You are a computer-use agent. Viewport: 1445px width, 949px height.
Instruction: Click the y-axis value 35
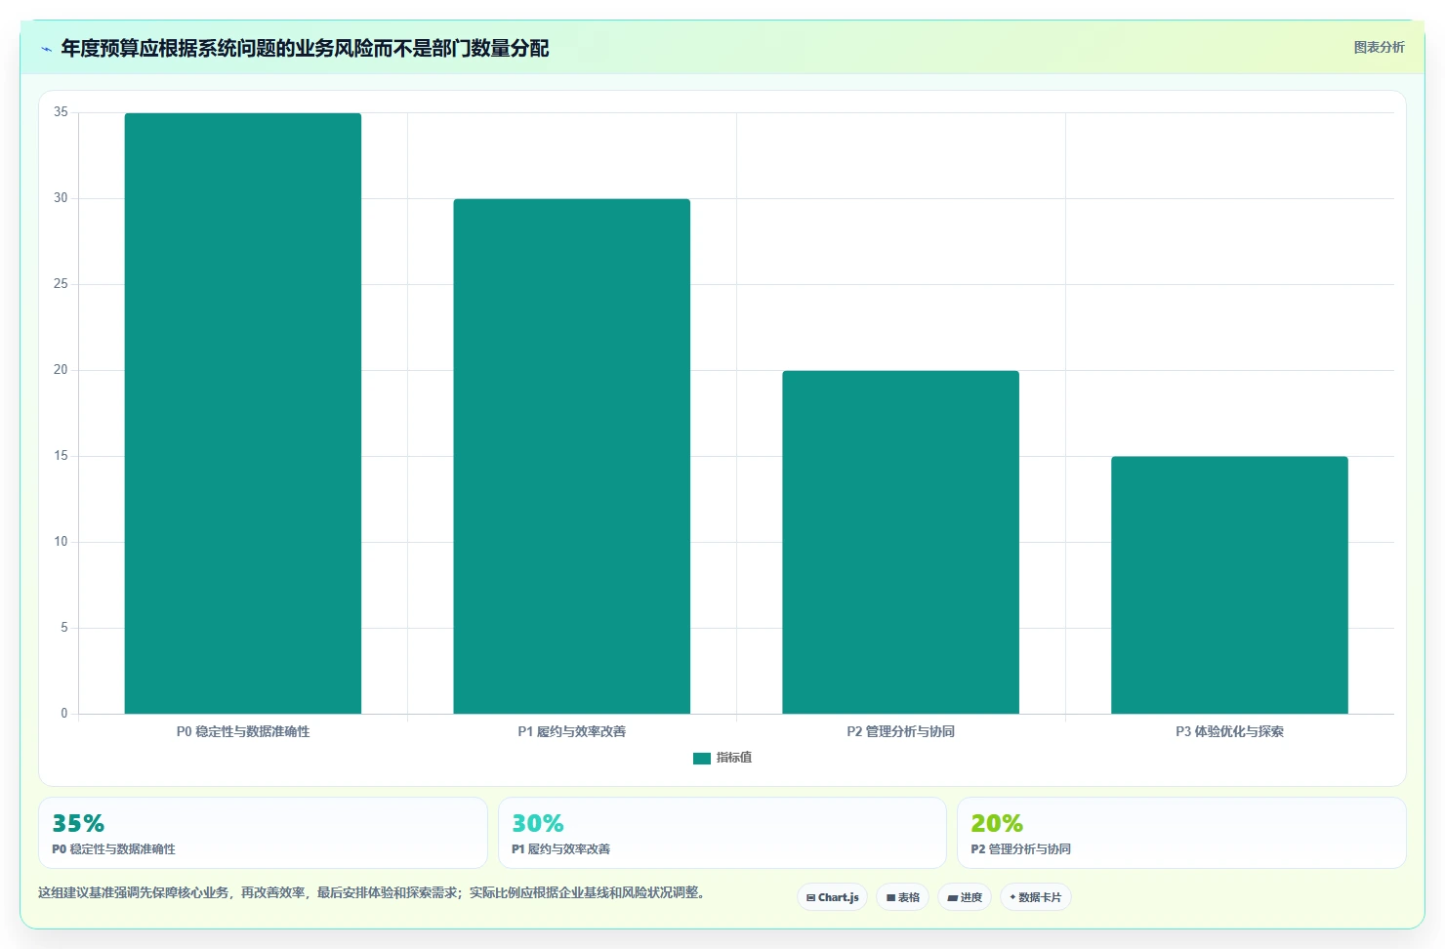61,112
